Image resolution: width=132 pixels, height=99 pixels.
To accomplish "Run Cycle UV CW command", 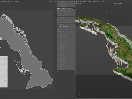I will (x=66, y=60).
